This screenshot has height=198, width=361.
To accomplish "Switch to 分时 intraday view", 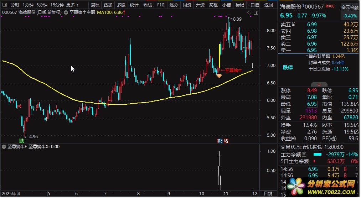I will (x=15, y=5).
